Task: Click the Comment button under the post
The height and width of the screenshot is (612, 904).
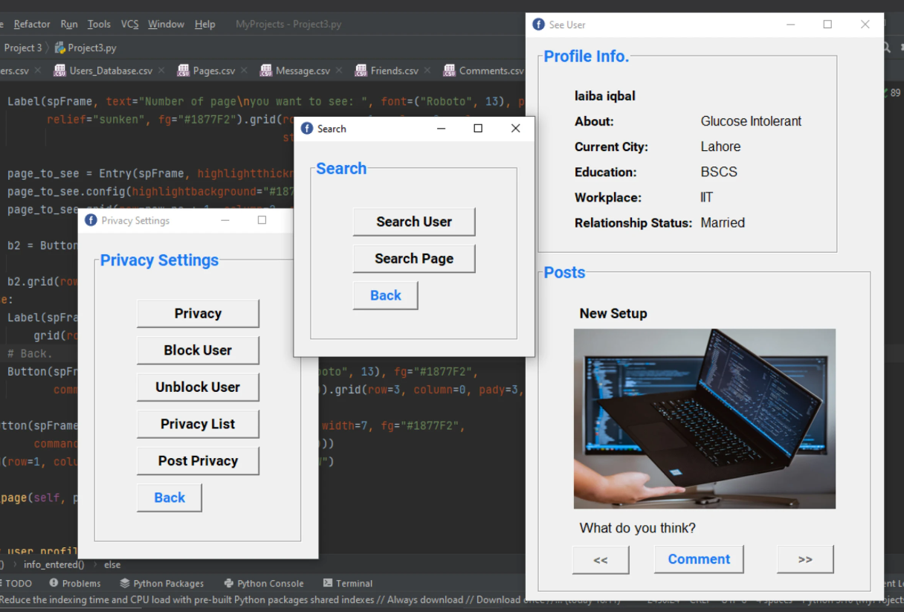Action: tap(699, 559)
